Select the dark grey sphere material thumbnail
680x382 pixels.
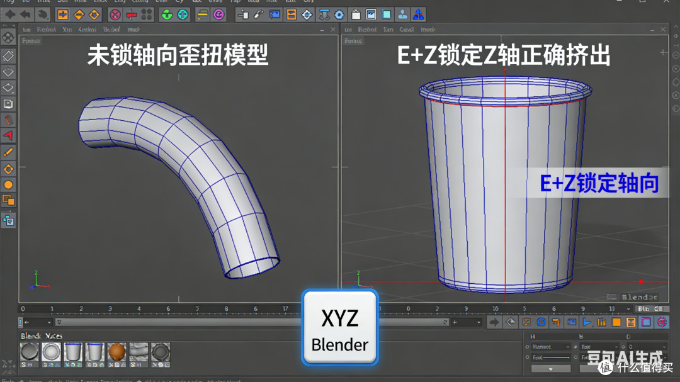pos(29,352)
